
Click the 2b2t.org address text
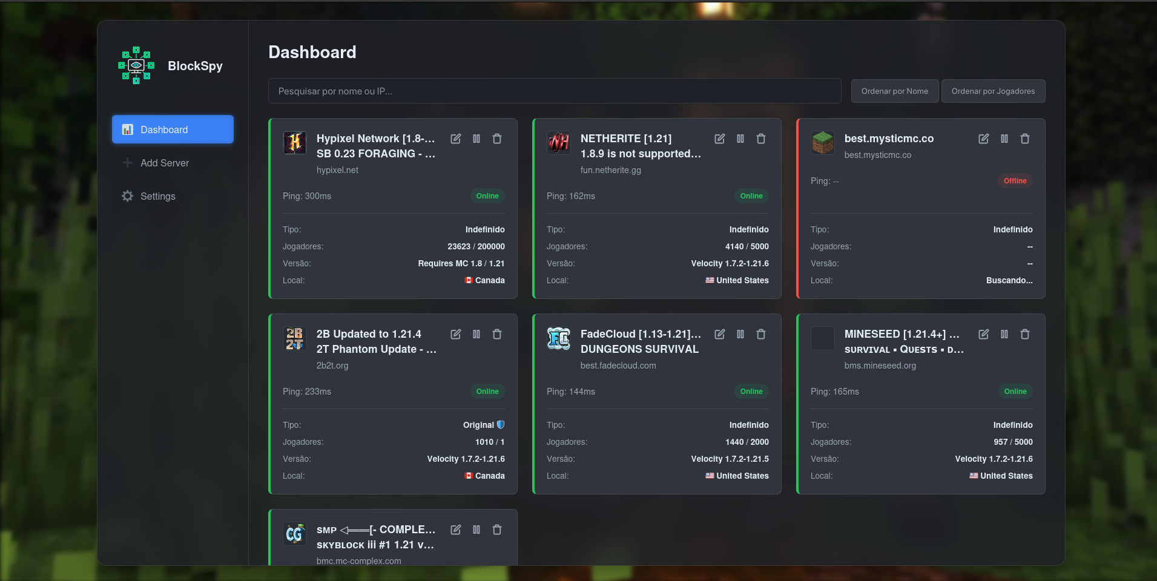332,366
